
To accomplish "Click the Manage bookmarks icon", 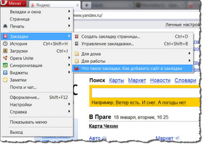I will click(77, 44).
